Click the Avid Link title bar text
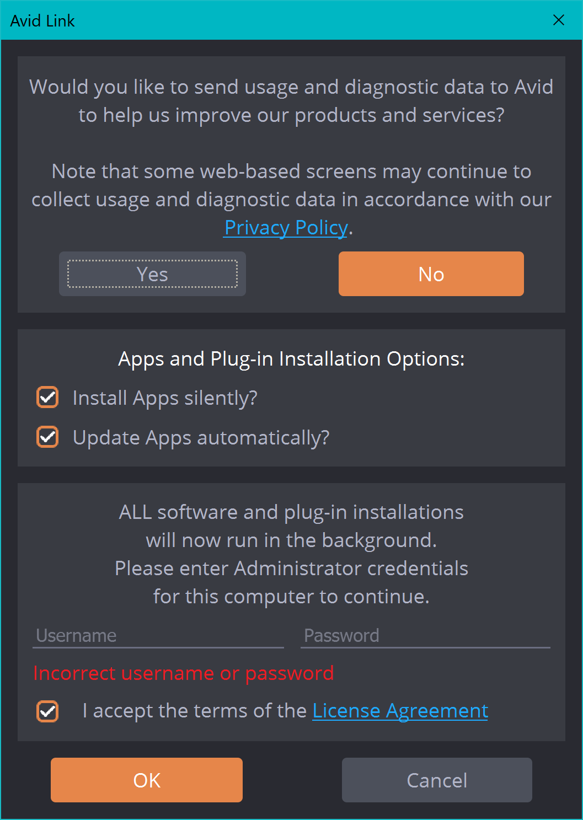 point(42,21)
